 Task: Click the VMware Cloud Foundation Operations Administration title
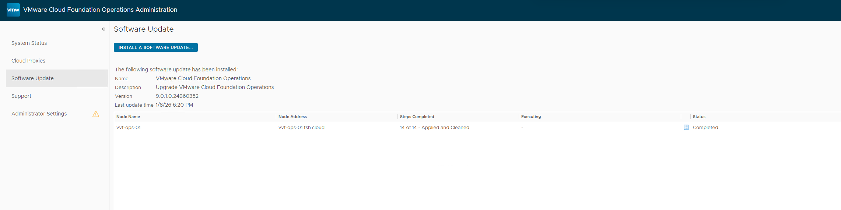[x=100, y=10]
